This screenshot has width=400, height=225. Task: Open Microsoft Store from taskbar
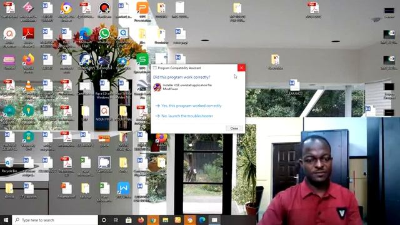click(x=128, y=220)
